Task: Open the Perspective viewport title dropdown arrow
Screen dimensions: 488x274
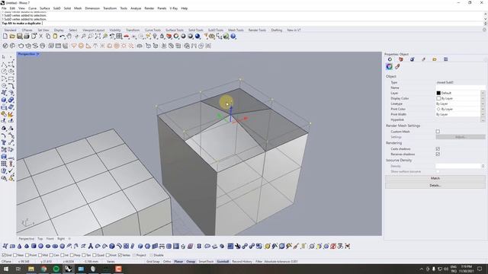Action: click(38, 54)
